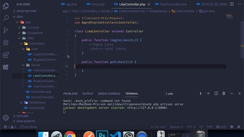This screenshot has width=244, height=137.
Task: Click the feedback smiley in status bar
Action: click(x=232, y=127)
